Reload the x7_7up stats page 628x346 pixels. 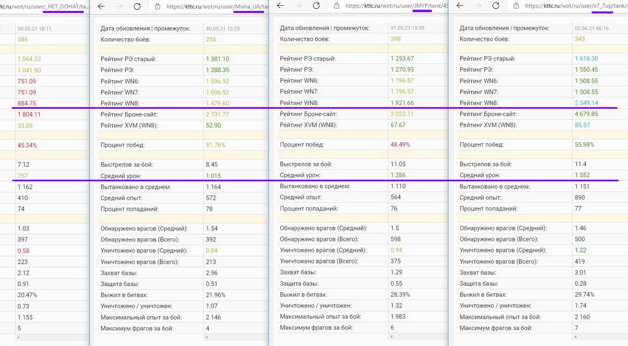[496, 7]
